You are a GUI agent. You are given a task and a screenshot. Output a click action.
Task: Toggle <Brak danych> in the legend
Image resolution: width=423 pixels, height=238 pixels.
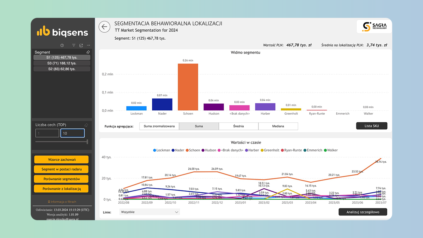230,150
